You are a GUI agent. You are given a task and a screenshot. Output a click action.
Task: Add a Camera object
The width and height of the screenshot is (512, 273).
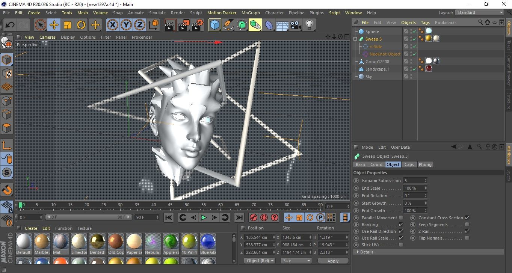click(296, 25)
